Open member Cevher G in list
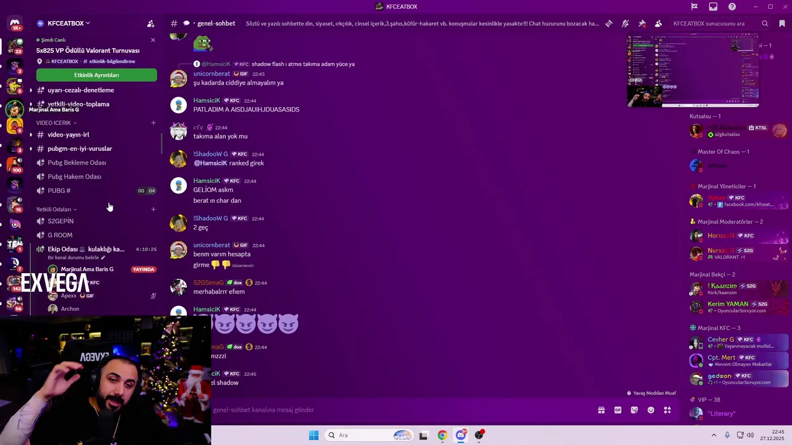Viewport: 792px width, 445px height. 739,342
